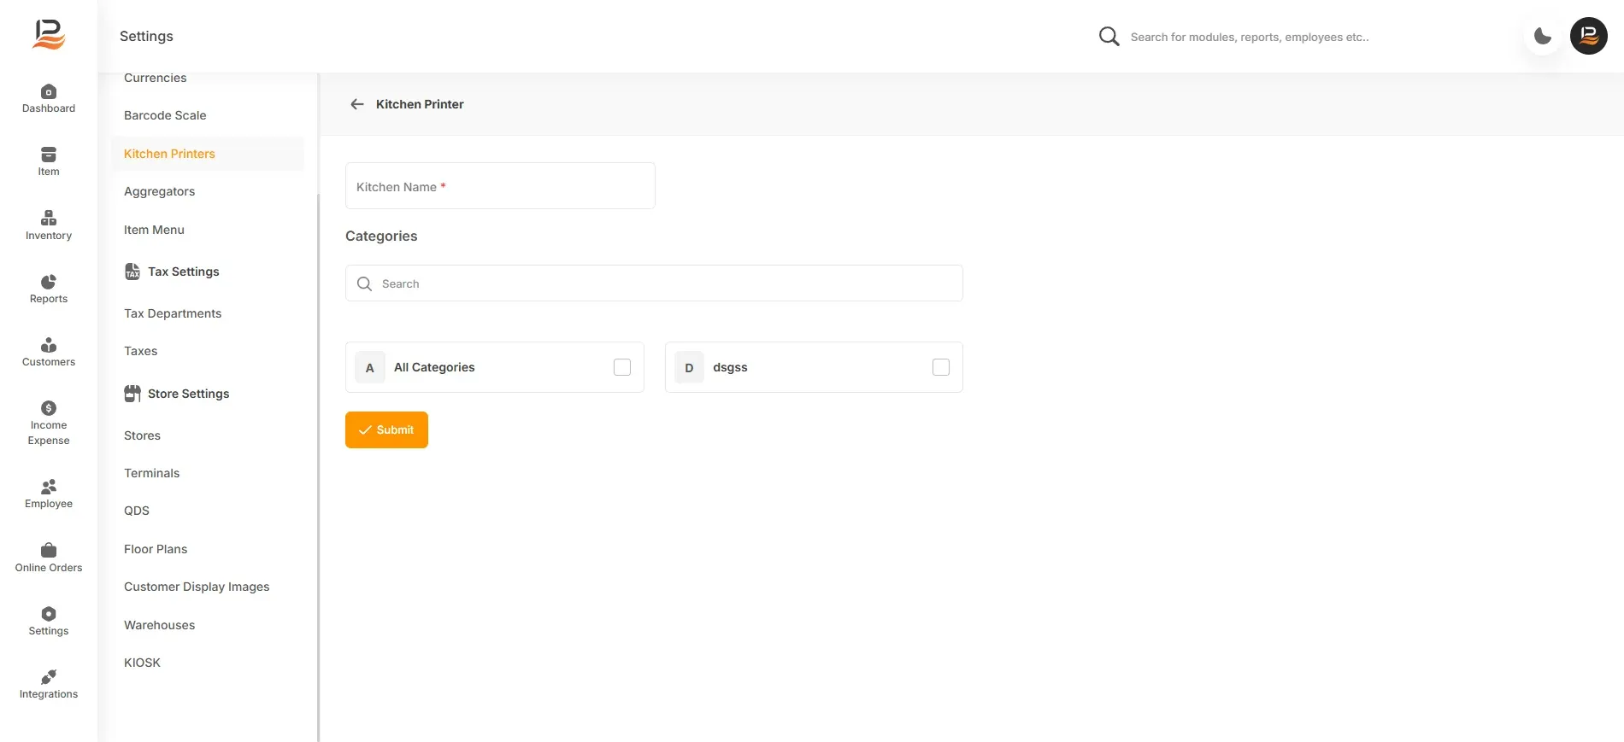Open QDS settings
Image resolution: width=1624 pixels, height=742 pixels.
coord(137,511)
